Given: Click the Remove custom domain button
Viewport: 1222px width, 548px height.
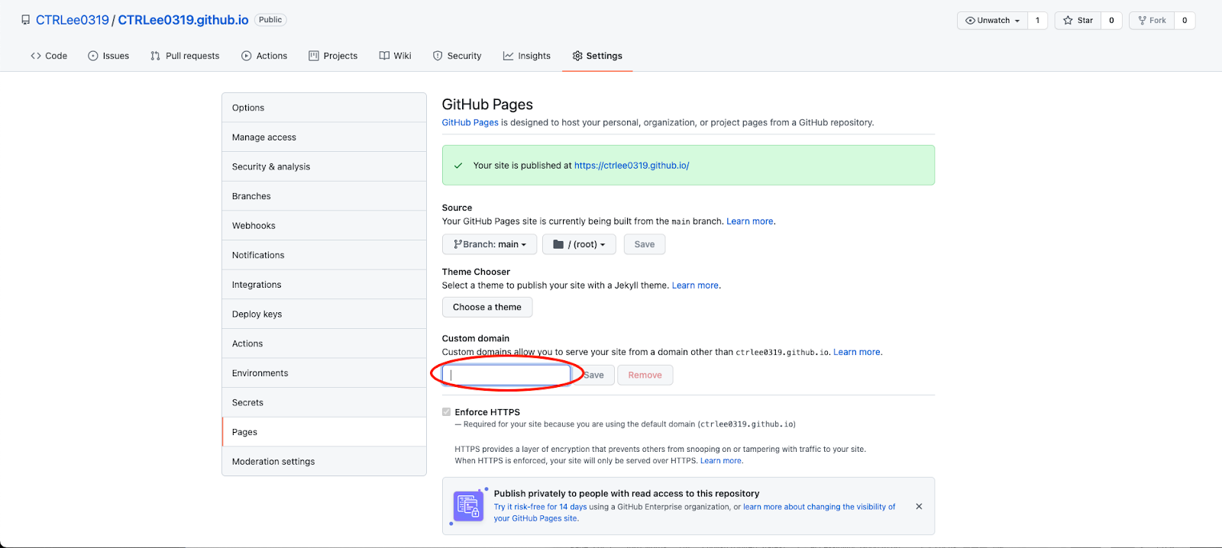Looking at the screenshot, I should click(x=645, y=375).
